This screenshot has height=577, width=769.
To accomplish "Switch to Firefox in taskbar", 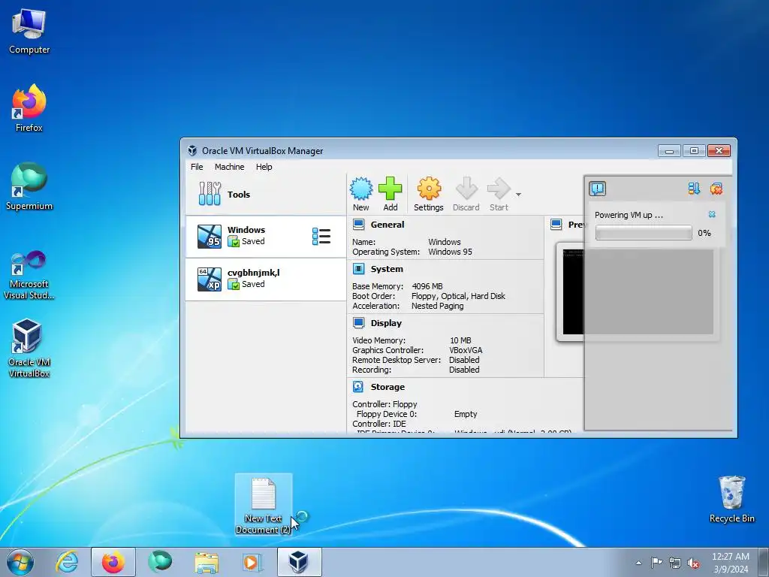I will click(x=113, y=562).
